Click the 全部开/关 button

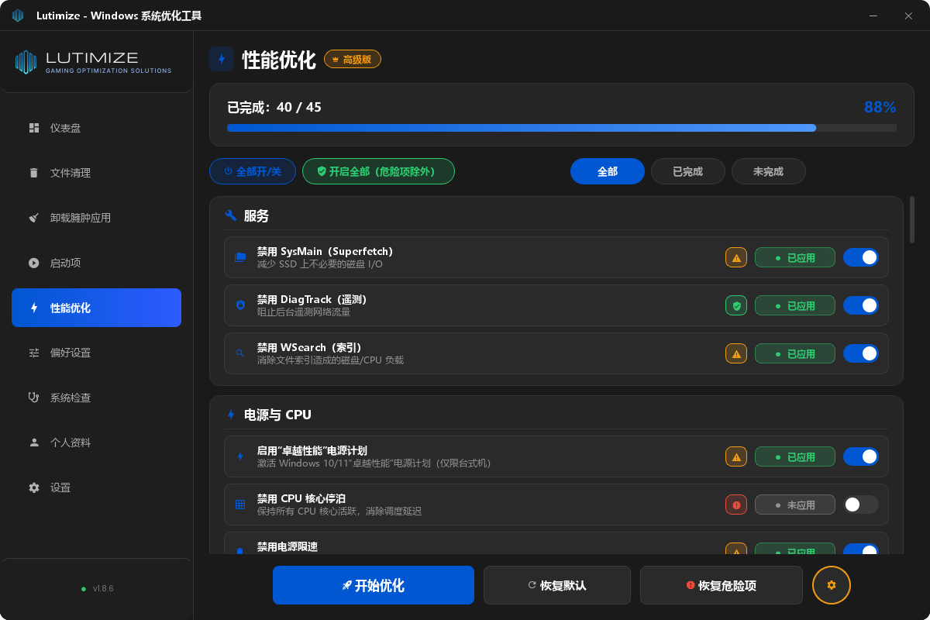253,171
